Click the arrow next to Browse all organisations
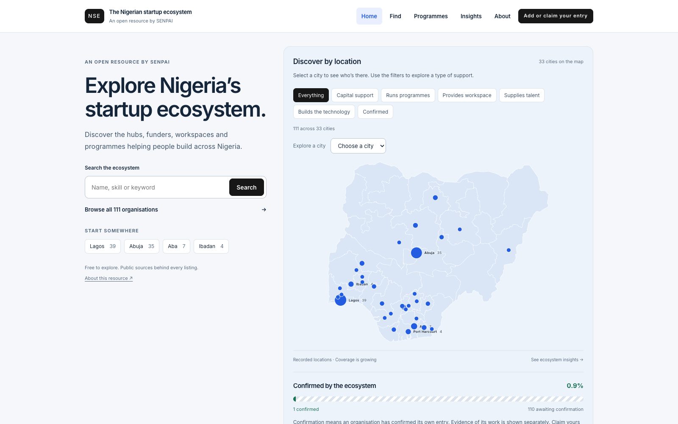 [264, 209]
